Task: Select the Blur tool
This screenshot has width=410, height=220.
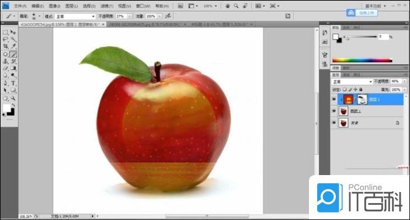Action: [5, 75]
